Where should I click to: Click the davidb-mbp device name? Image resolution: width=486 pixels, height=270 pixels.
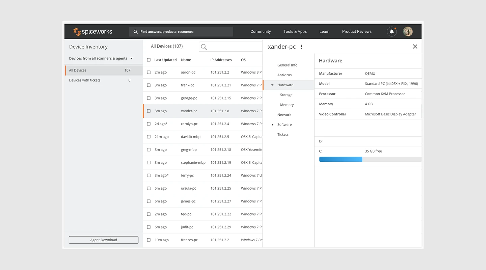(191, 137)
